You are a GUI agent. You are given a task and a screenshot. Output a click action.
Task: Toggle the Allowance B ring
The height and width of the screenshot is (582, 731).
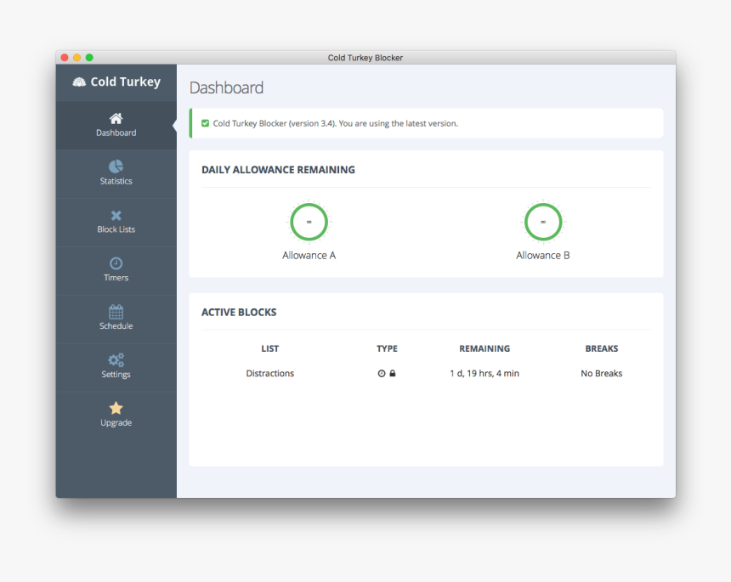(x=542, y=222)
